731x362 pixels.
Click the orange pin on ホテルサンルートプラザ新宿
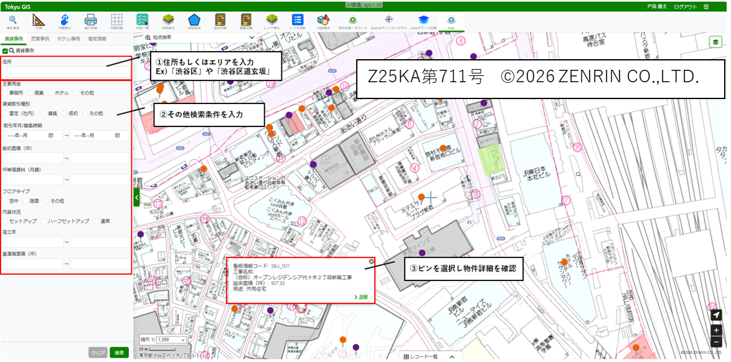[422, 197]
